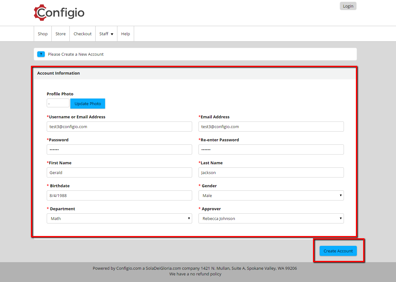This screenshot has height=282, width=396.
Task: Focus the Email Address input field
Action: 271,127
